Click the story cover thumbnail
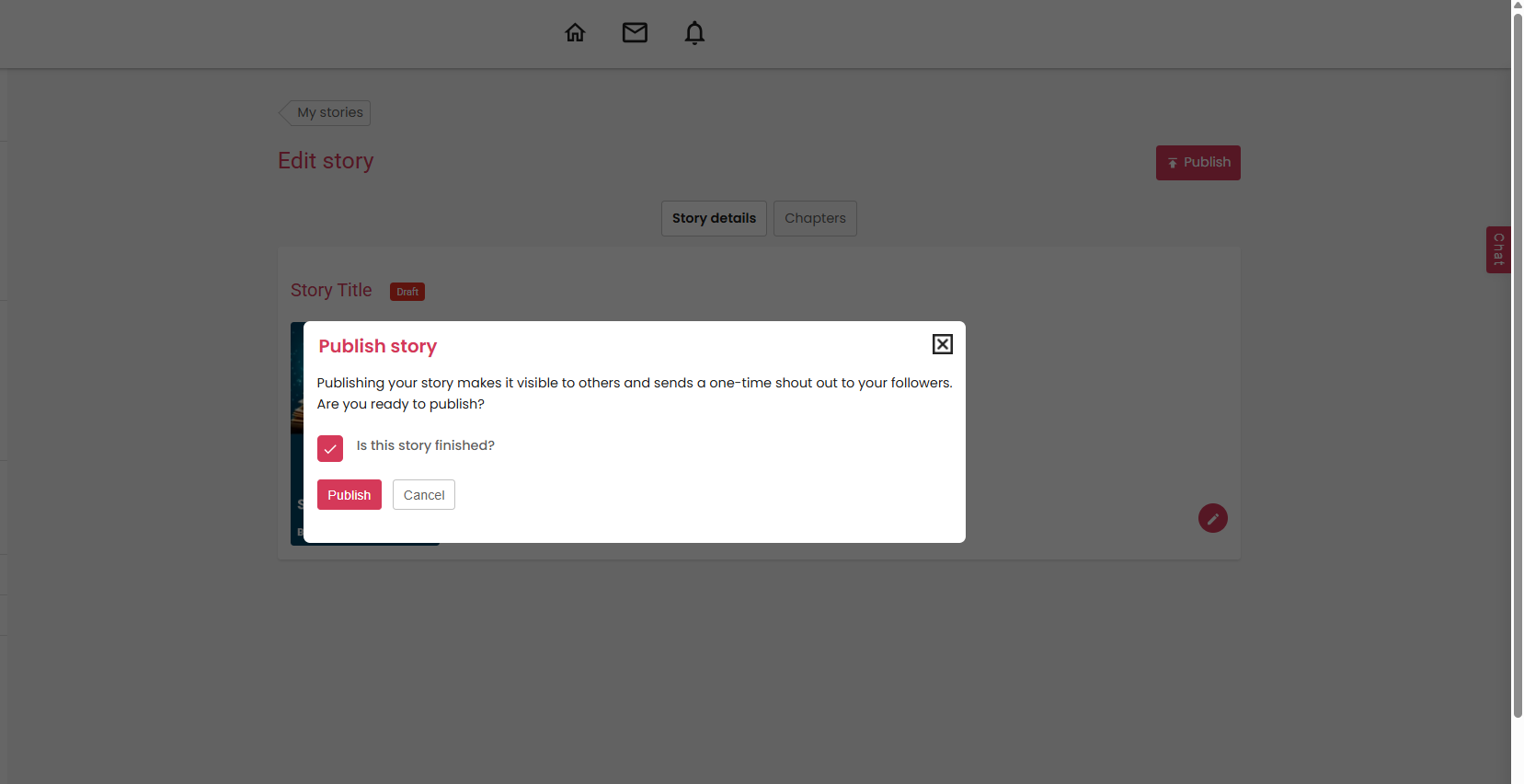Viewport: 1524px width, 784px height. coord(296,432)
